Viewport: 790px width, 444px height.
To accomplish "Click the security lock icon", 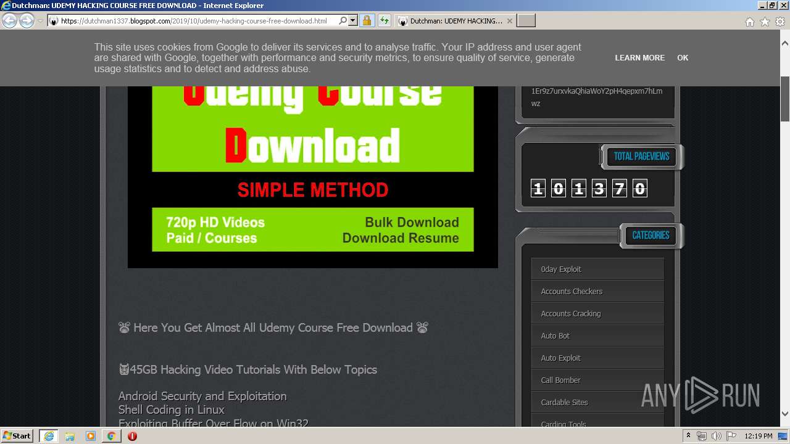I will pyautogui.click(x=367, y=20).
